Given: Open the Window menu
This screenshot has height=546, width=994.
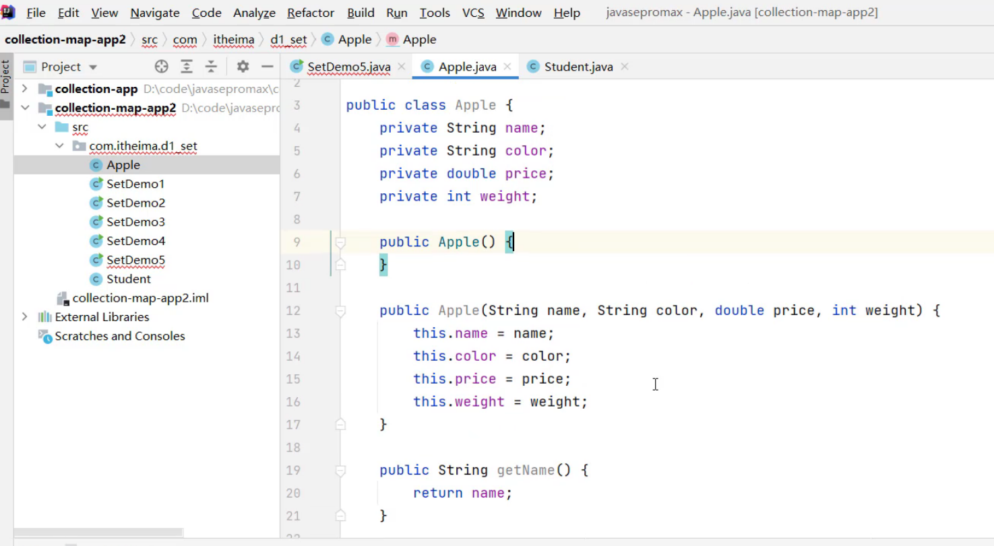Looking at the screenshot, I should (518, 13).
